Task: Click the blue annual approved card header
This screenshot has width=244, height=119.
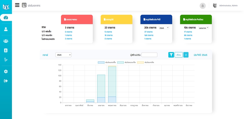Action: pos(156,20)
